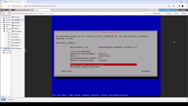Screen dimensions: 188x106
Task: Open the browser extensions puzzle icon
Action: pos(174,6)
